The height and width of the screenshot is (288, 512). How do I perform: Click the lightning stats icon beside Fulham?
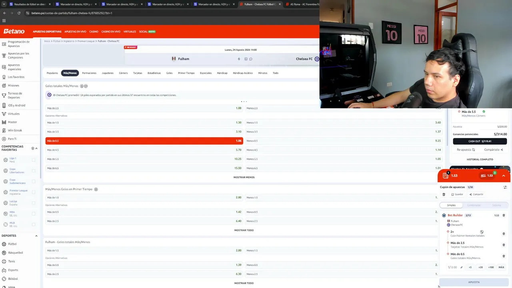pos(239,59)
